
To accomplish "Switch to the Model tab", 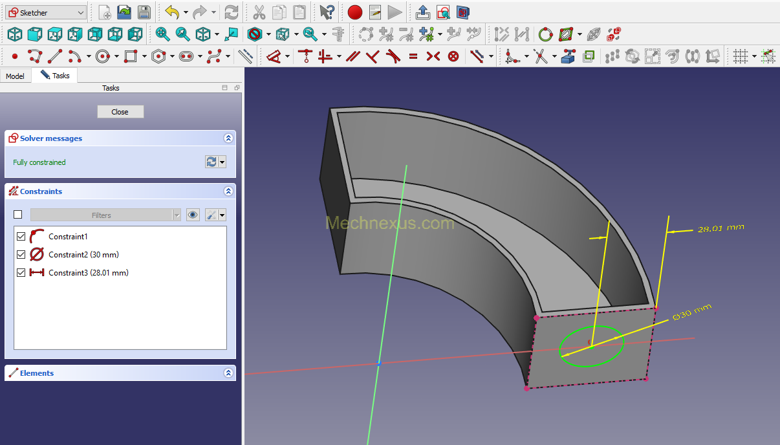I will (15, 76).
